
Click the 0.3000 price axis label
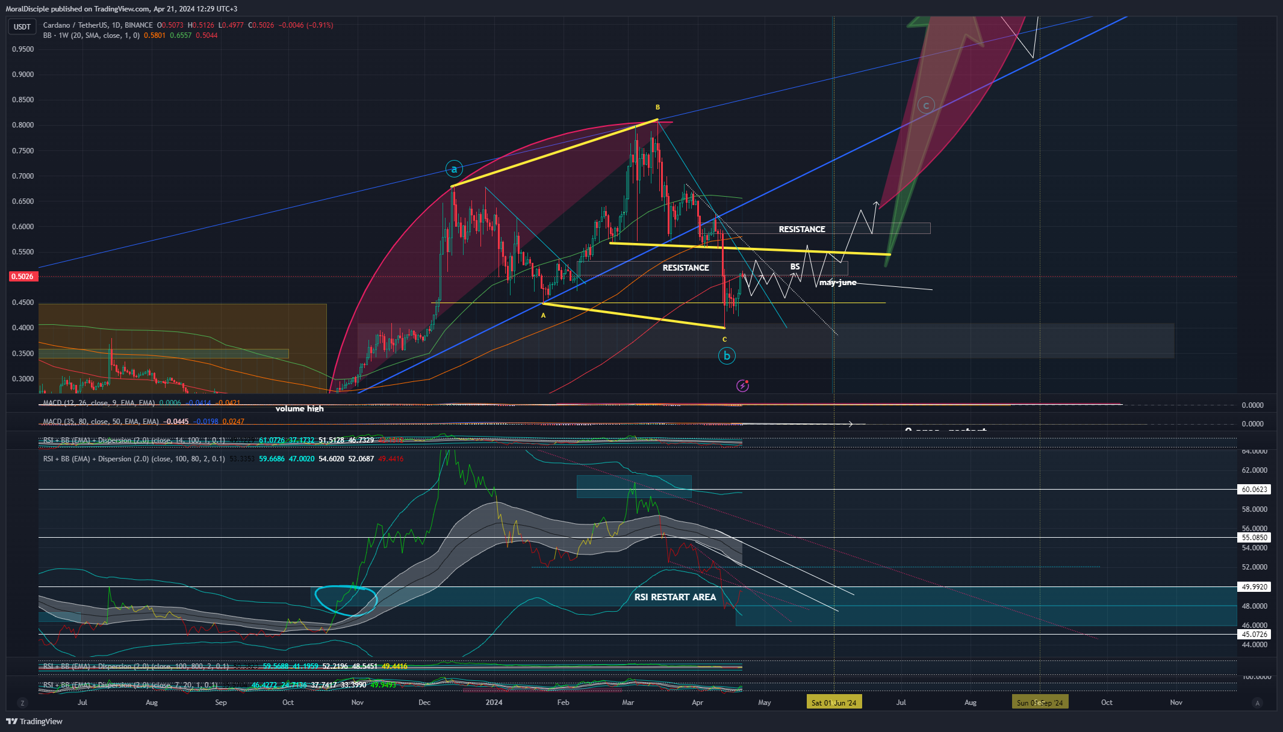click(23, 379)
